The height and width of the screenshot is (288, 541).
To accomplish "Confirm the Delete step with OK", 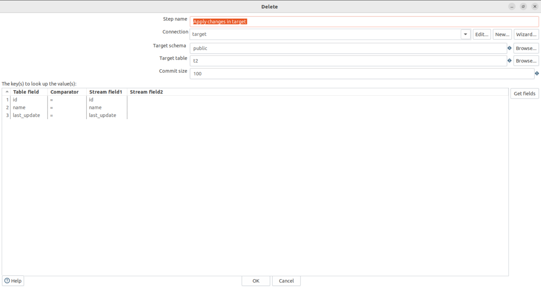I will coord(256,281).
